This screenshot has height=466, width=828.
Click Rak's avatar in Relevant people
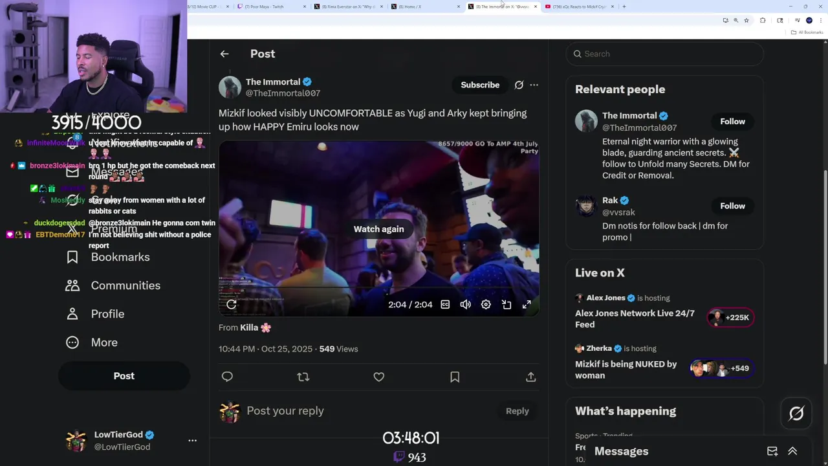(x=587, y=206)
